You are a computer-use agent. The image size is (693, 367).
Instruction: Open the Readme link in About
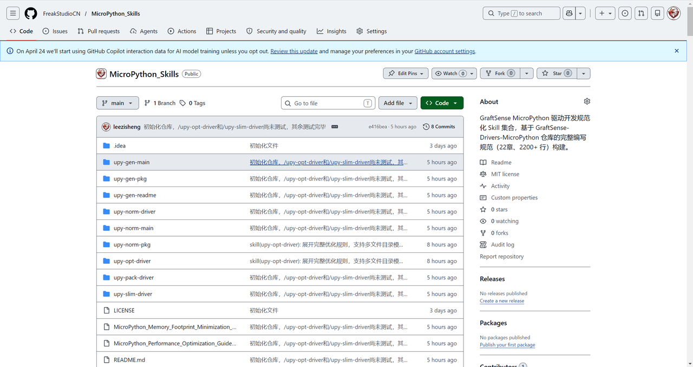[x=501, y=163]
